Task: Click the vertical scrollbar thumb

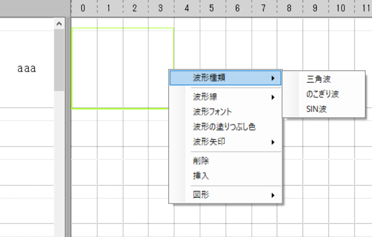Action: [59, 59]
